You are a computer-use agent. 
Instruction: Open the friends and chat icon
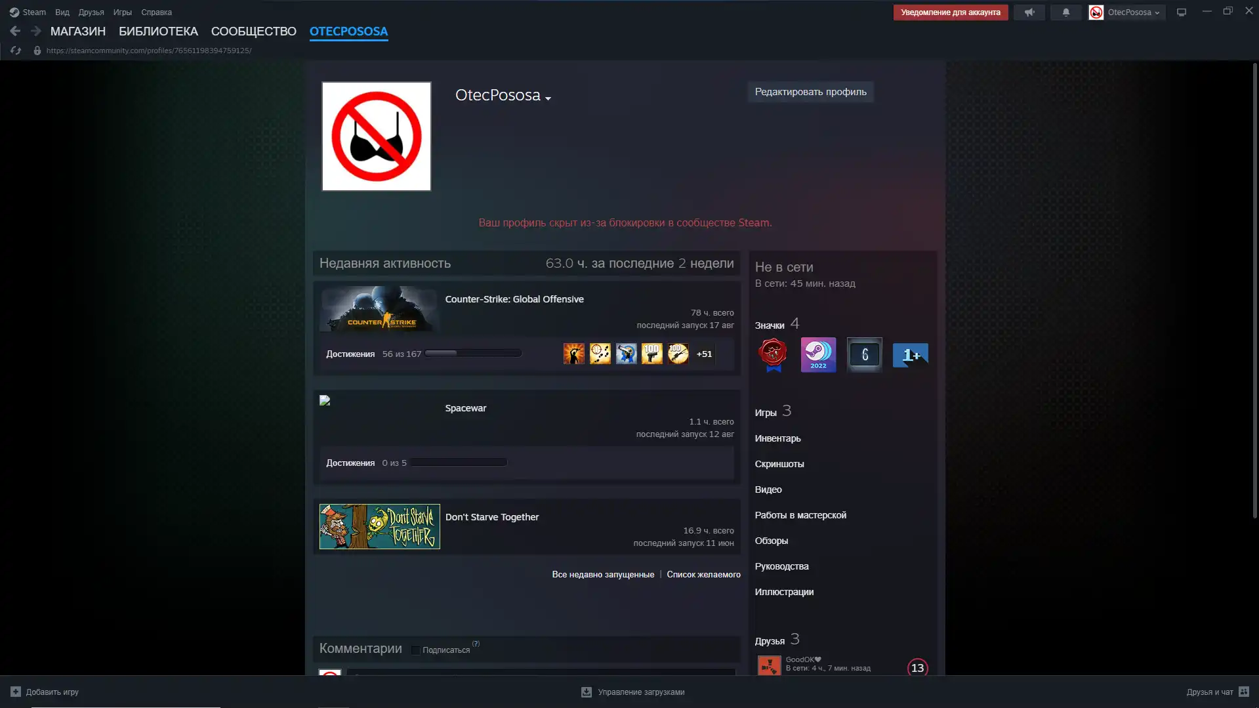(1243, 692)
